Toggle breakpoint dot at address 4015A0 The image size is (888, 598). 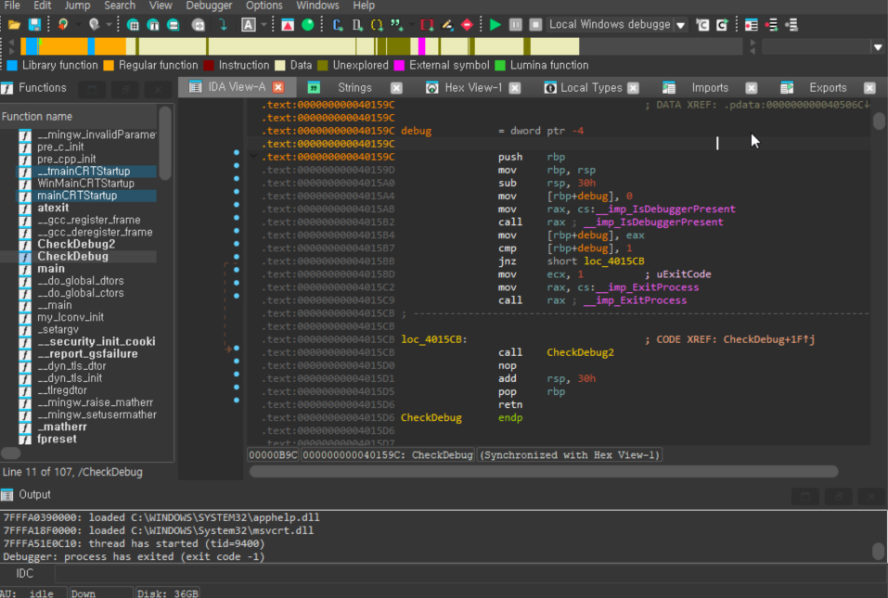click(237, 179)
